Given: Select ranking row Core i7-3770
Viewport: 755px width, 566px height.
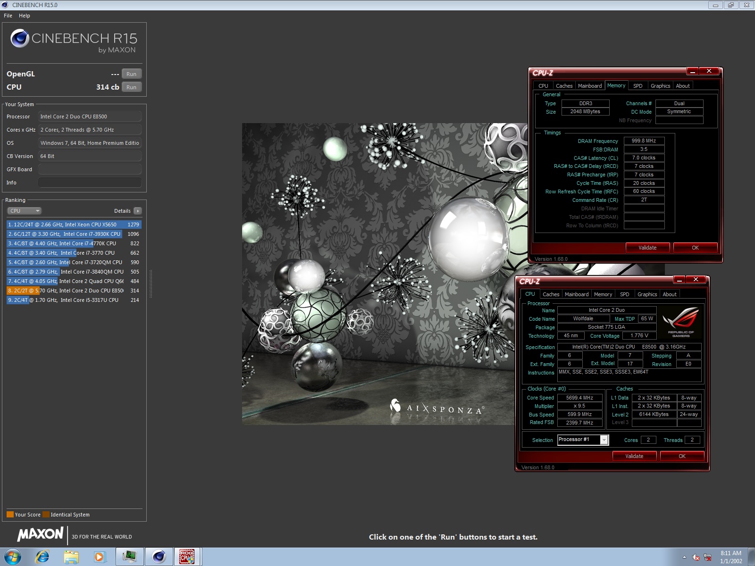Looking at the screenshot, I should click(74, 253).
